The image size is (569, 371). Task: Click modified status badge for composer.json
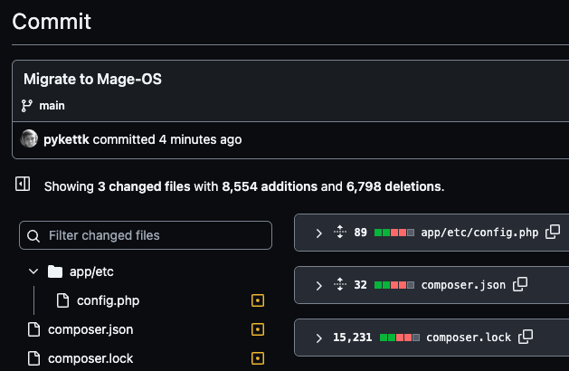point(258,329)
